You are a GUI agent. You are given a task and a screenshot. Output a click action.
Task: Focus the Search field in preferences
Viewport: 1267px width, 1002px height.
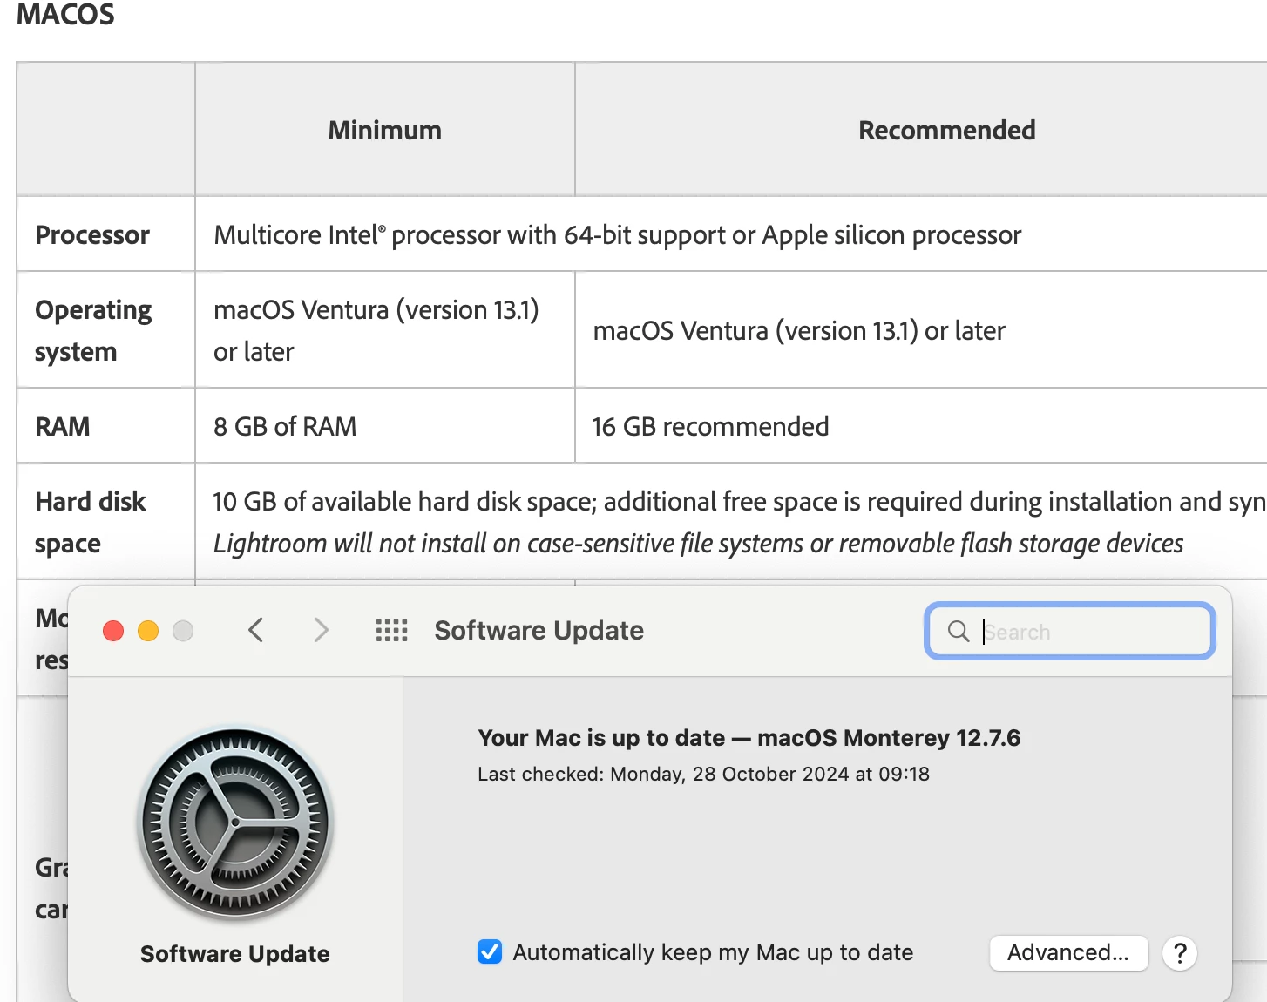[x=1070, y=631]
